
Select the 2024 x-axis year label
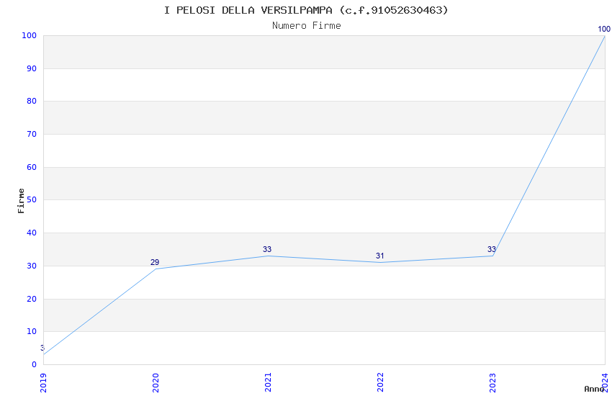(605, 381)
